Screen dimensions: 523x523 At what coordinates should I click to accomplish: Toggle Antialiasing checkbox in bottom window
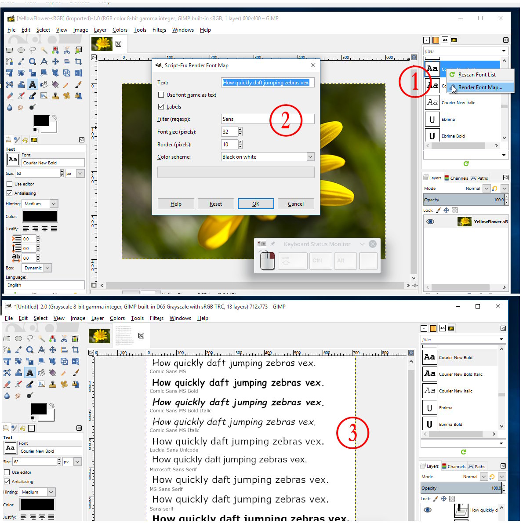click(x=7, y=482)
